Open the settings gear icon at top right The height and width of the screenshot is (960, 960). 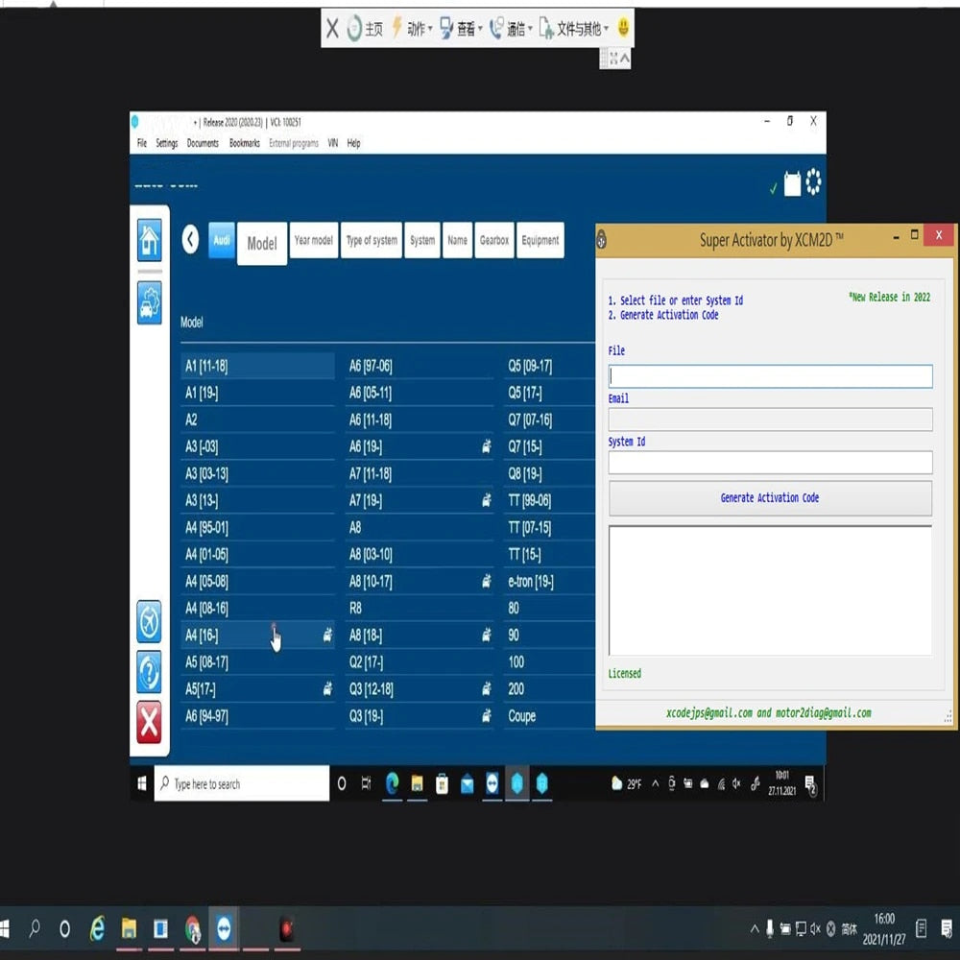[815, 181]
